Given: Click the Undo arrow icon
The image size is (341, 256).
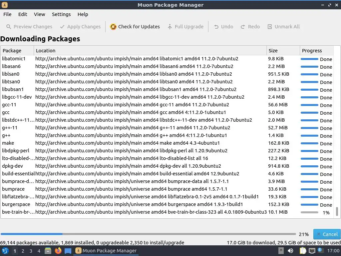Looking at the screenshot, I should coord(216,27).
